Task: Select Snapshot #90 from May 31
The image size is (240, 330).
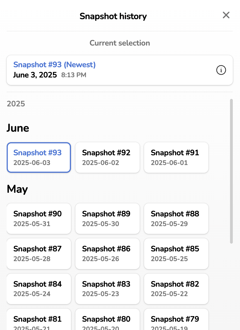Action: pos(39,219)
